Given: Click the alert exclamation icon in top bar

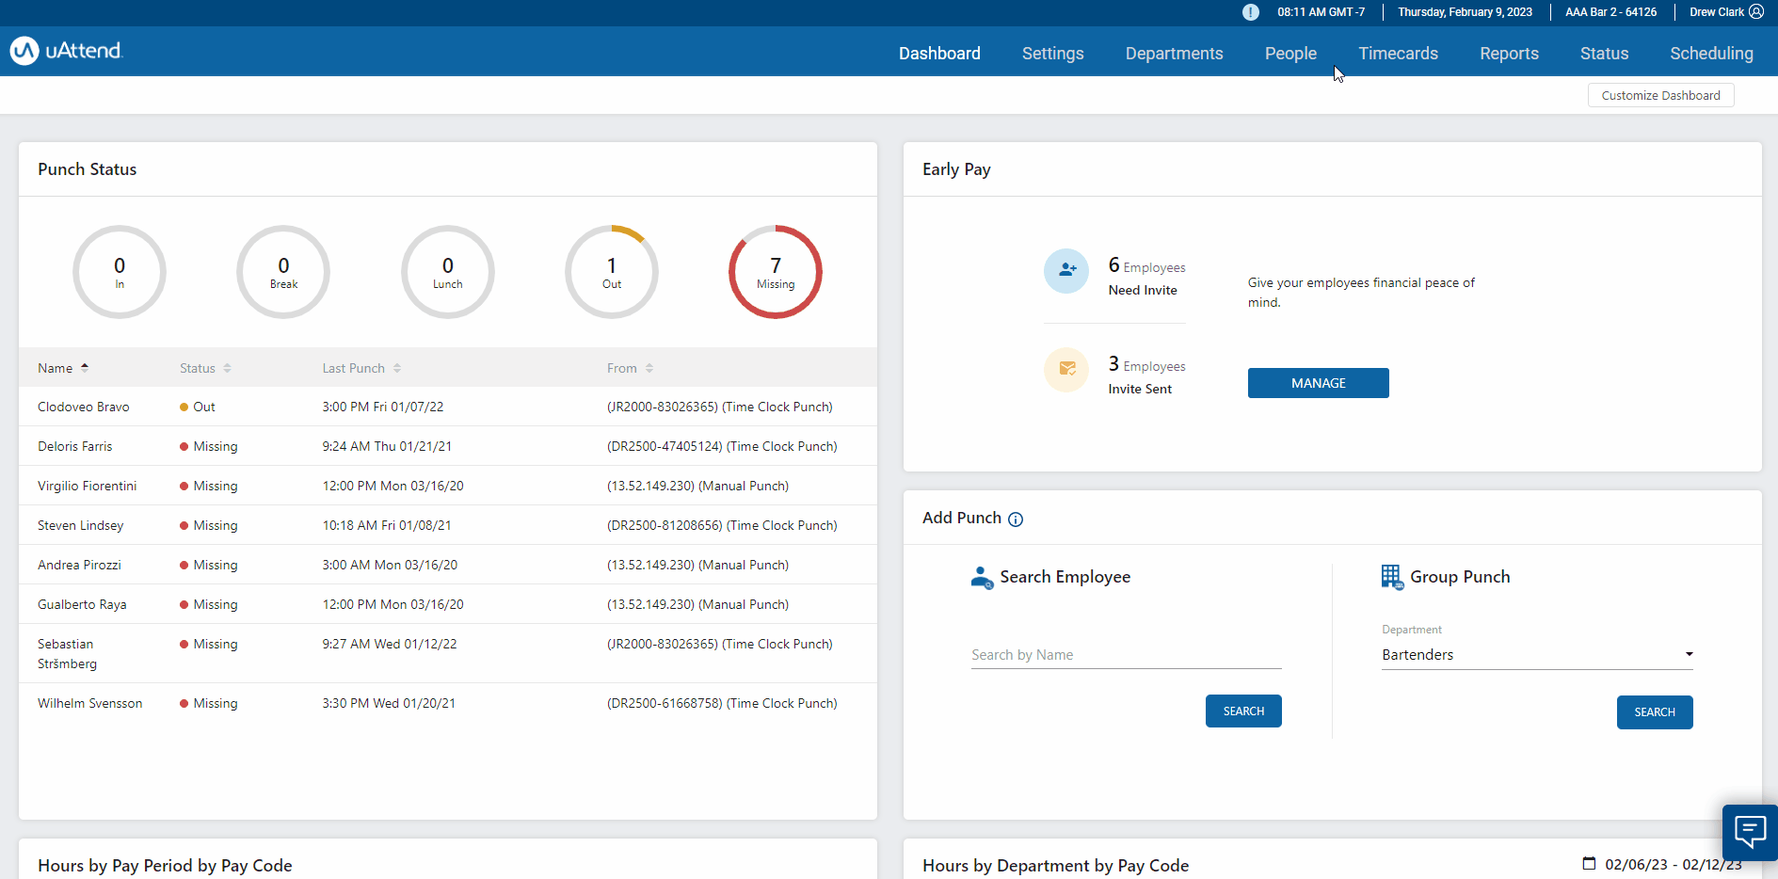Looking at the screenshot, I should [x=1251, y=12].
